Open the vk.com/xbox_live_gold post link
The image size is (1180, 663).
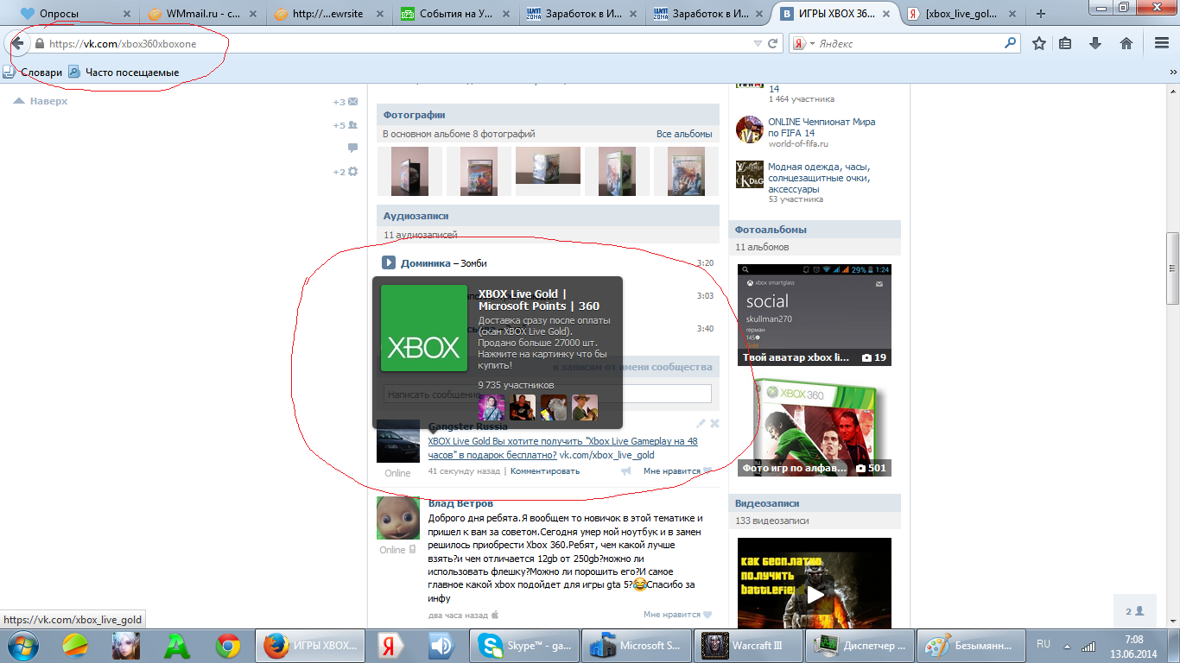pyautogui.click(x=606, y=455)
